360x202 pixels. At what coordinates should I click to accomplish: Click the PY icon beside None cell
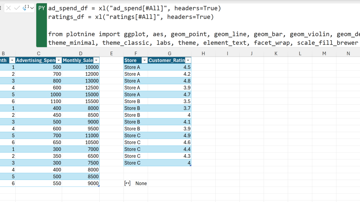pyautogui.click(x=127, y=183)
